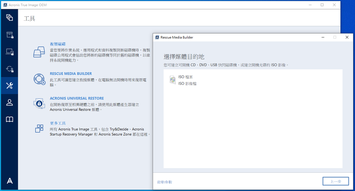Click the Rescue Media Builder title icon
This screenshot has height=191, width=355.
tap(157, 37)
